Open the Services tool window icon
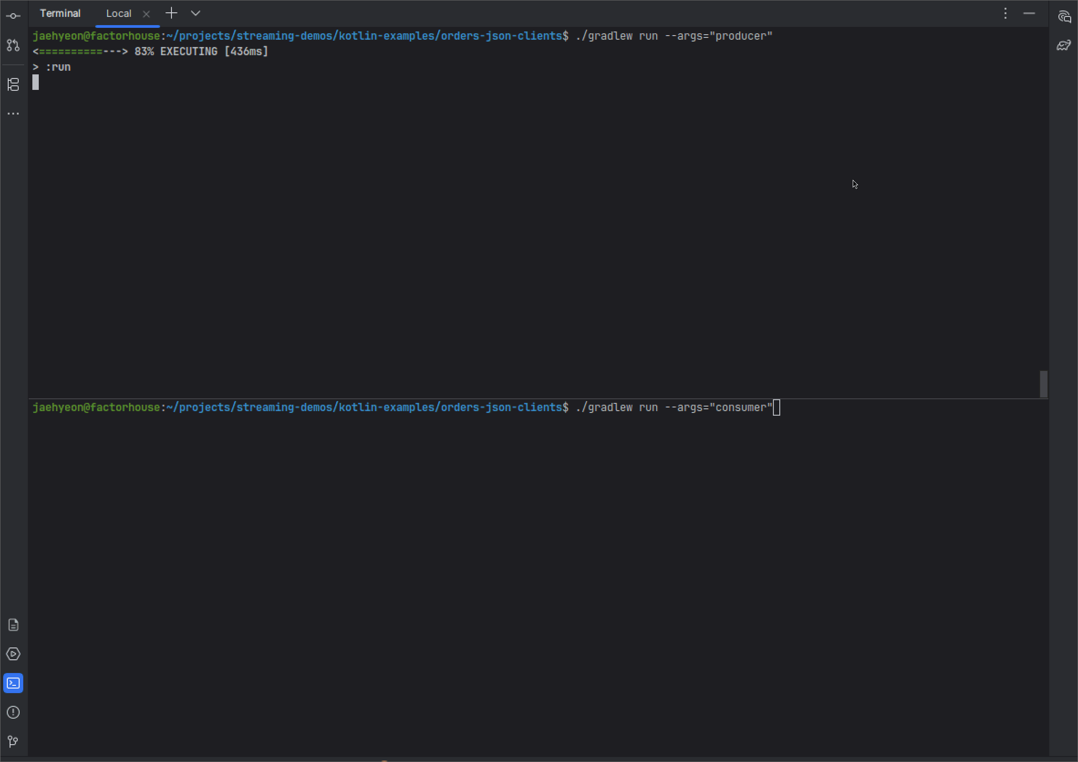Viewport: 1078px width, 762px height. (13, 654)
